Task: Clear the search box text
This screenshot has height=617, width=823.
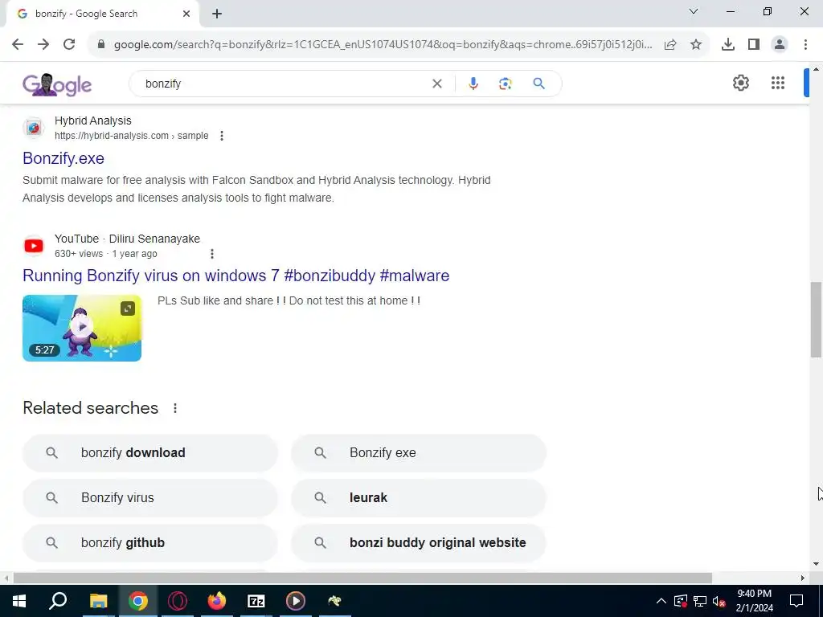Action: coord(436,84)
